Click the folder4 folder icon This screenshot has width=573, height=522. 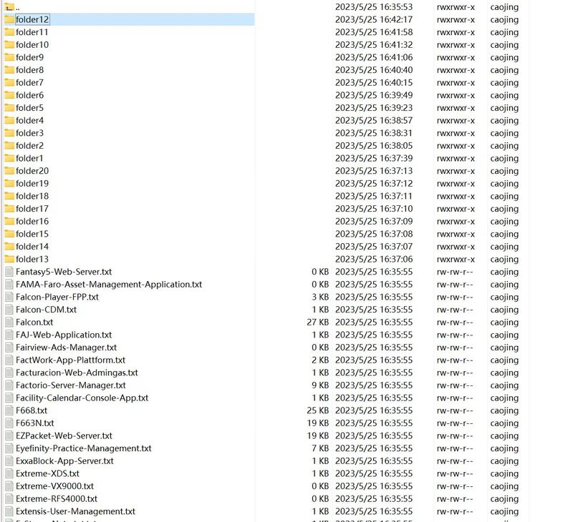pos(9,120)
